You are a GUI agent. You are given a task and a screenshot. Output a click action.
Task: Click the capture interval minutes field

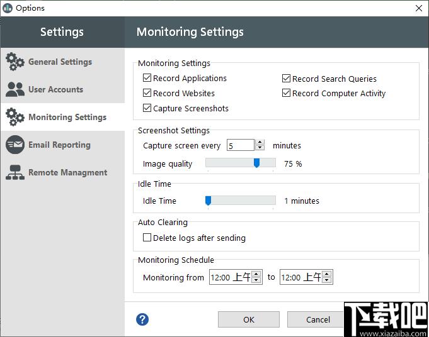[241, 145]
